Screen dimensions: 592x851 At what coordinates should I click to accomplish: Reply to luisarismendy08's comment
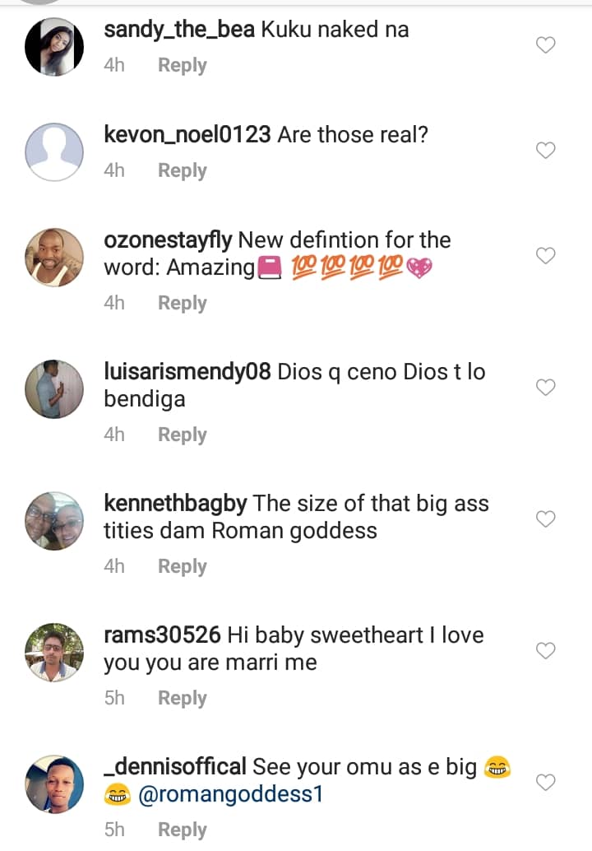(x=182, y=435)
